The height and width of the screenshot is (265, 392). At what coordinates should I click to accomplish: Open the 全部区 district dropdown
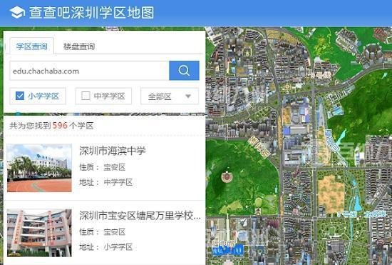tap(170, 96)
